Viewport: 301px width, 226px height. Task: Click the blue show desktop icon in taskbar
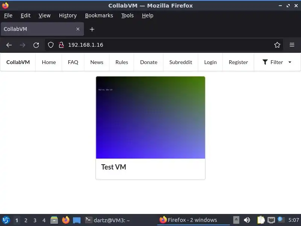point(77,220)
